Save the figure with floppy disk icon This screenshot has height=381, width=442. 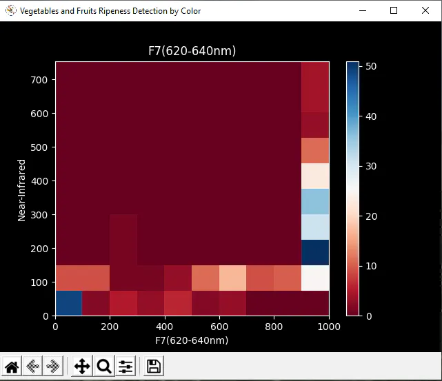tap(154, 367)
